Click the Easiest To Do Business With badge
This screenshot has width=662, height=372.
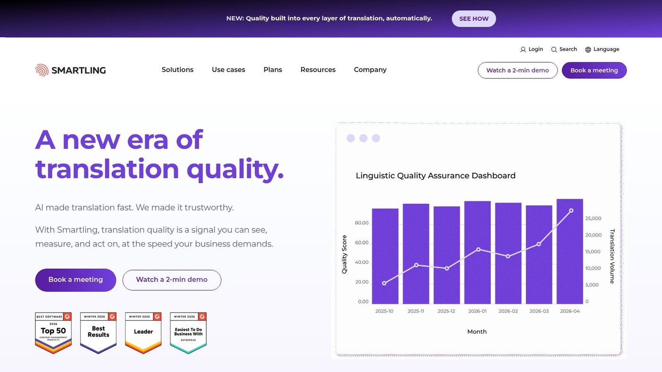[x=188, y=333]
